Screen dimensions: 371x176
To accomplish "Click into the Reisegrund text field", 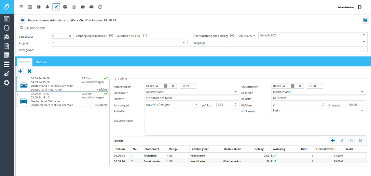I will (209, 50).
